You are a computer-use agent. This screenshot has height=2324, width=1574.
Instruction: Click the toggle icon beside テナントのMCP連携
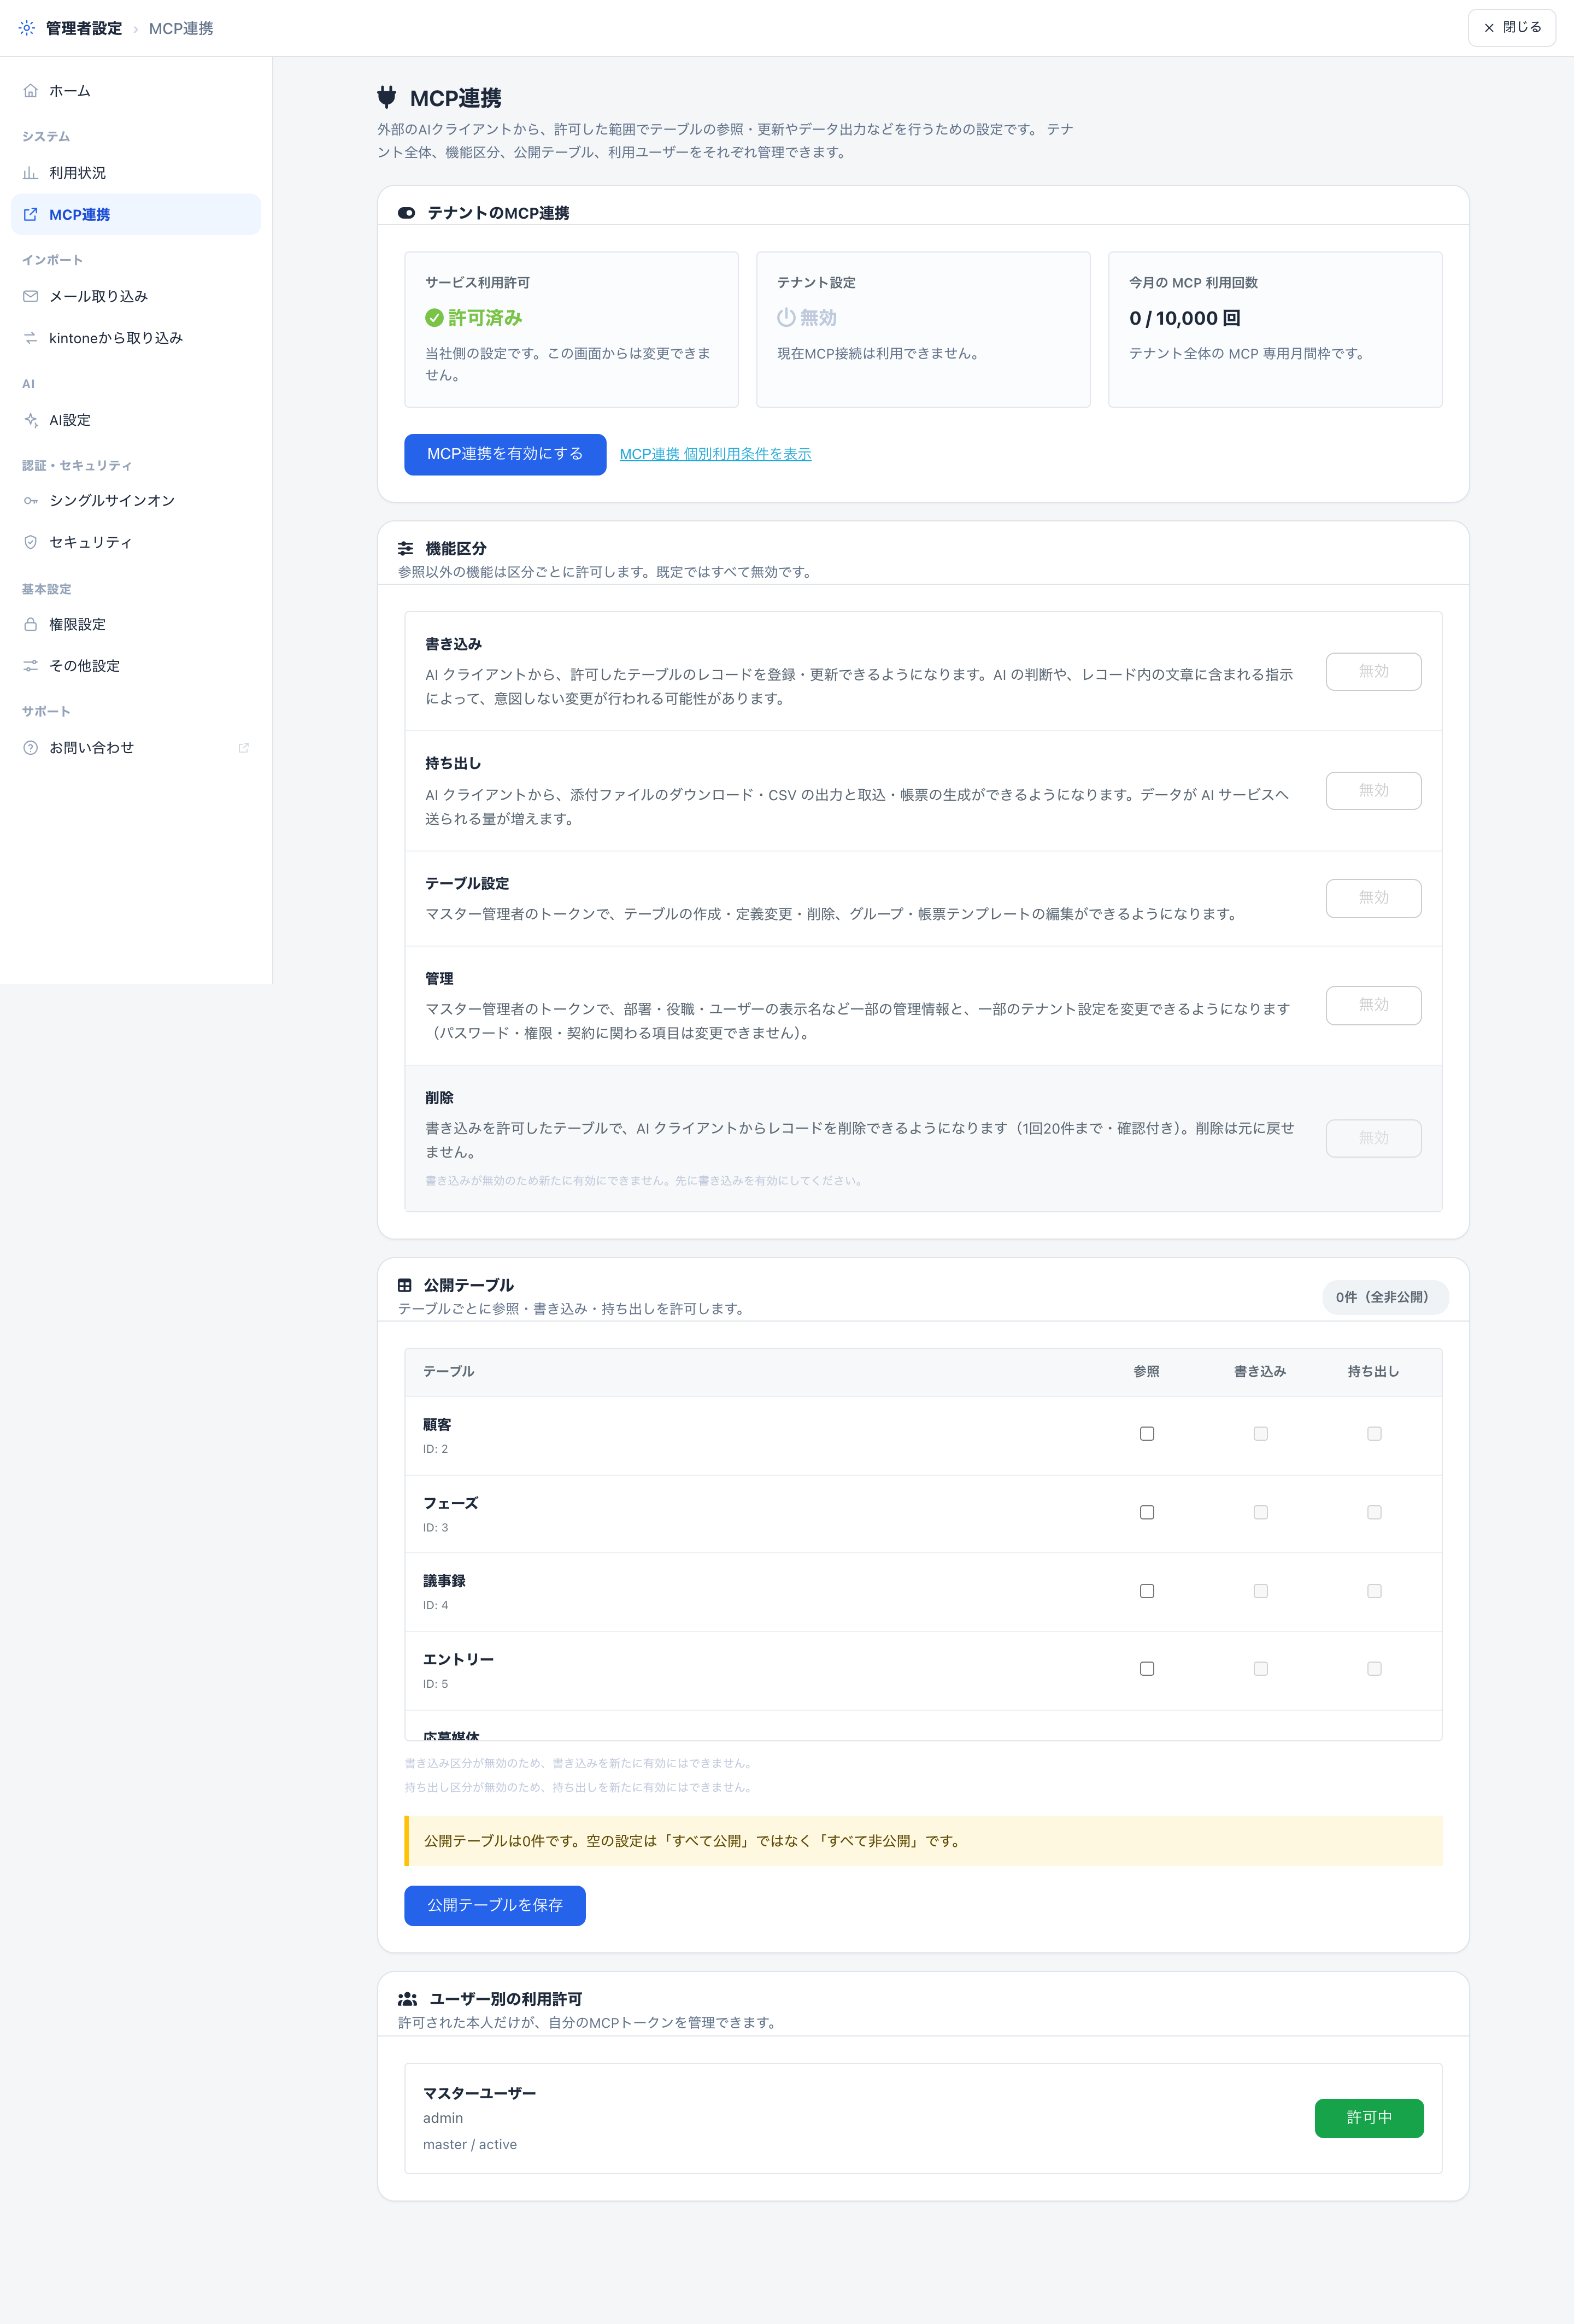tap(406, 213)
